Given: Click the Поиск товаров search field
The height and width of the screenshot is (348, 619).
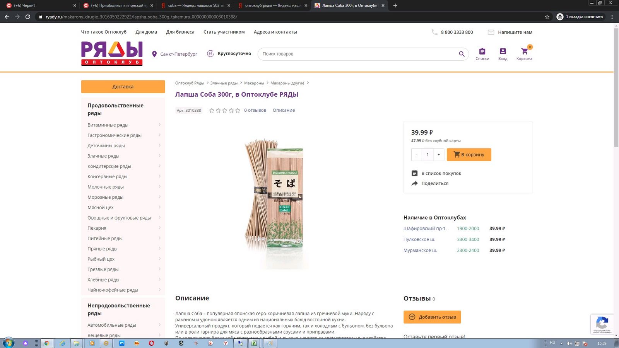Looking at the screenshot, I should click(358, 54).
